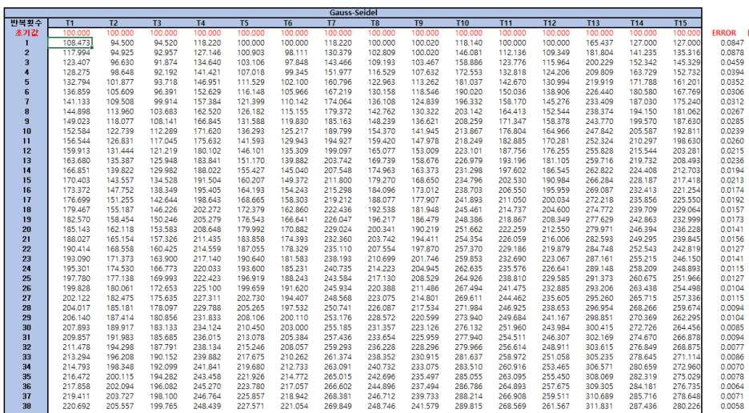Click the 반복횟수 header cell
The image size is (749, 413).
[26, 23]
